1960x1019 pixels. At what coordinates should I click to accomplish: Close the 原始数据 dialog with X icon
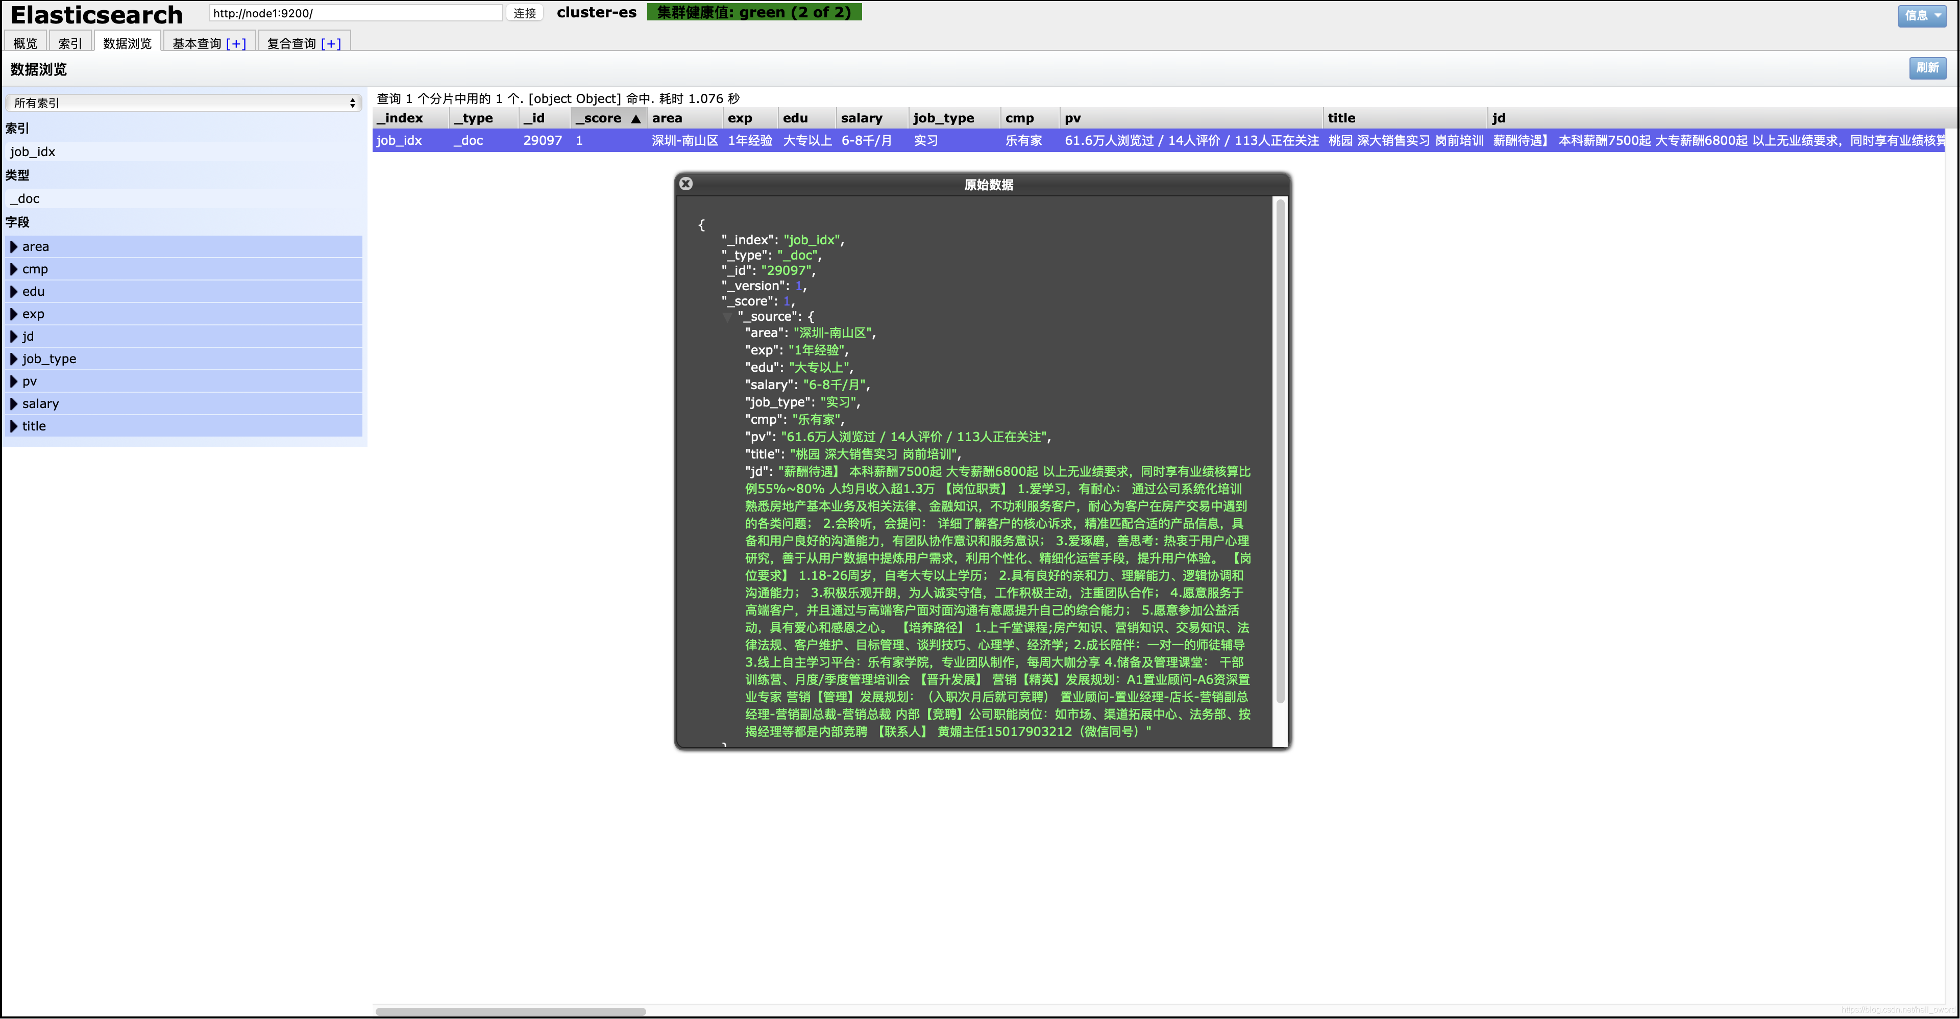click(x=685, y=184)
